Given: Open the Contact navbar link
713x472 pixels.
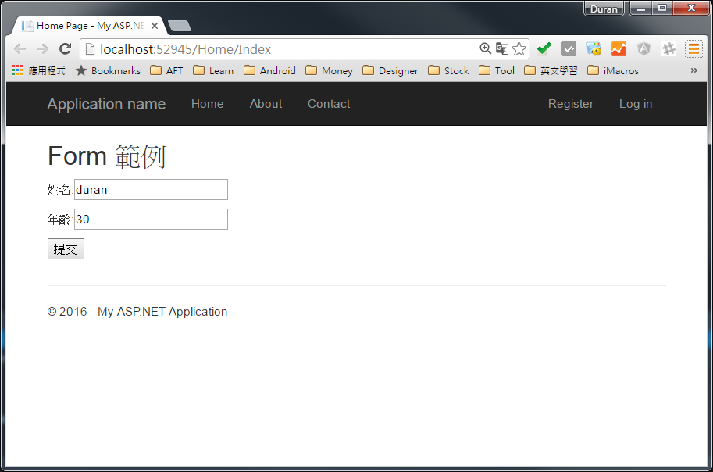Looking at the screenshot, I should [x=329, y=104].
